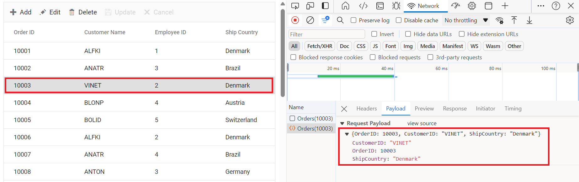Image resolution: width=579 pixels, height=182 pixels.
Task: Switch to the Headers tab
Action: tap(366, 109)
